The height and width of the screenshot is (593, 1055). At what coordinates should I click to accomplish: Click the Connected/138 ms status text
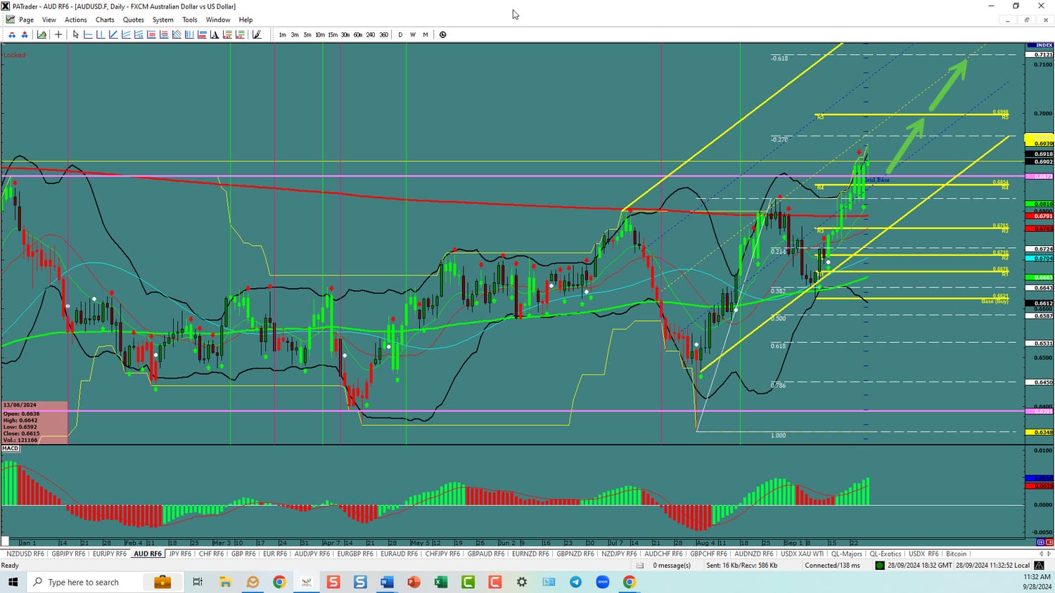pyautogui.click(x=833, y=566)
